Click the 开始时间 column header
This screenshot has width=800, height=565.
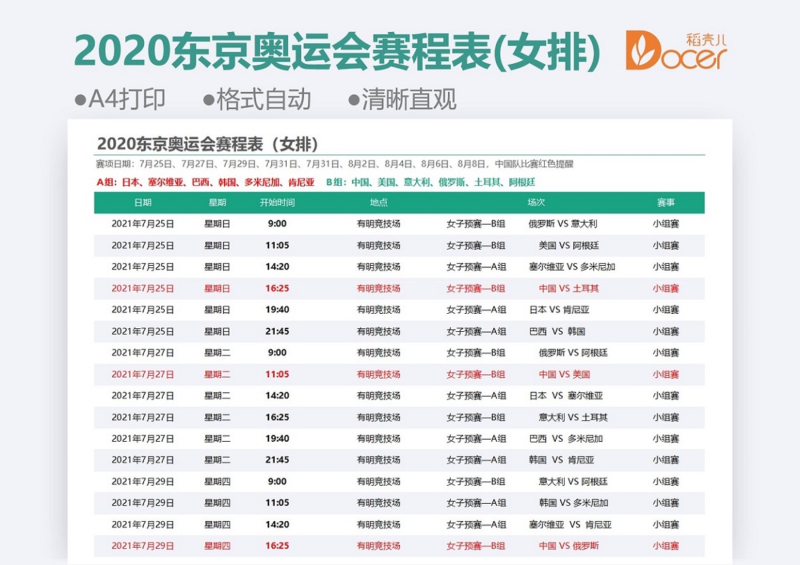[276, 202]
